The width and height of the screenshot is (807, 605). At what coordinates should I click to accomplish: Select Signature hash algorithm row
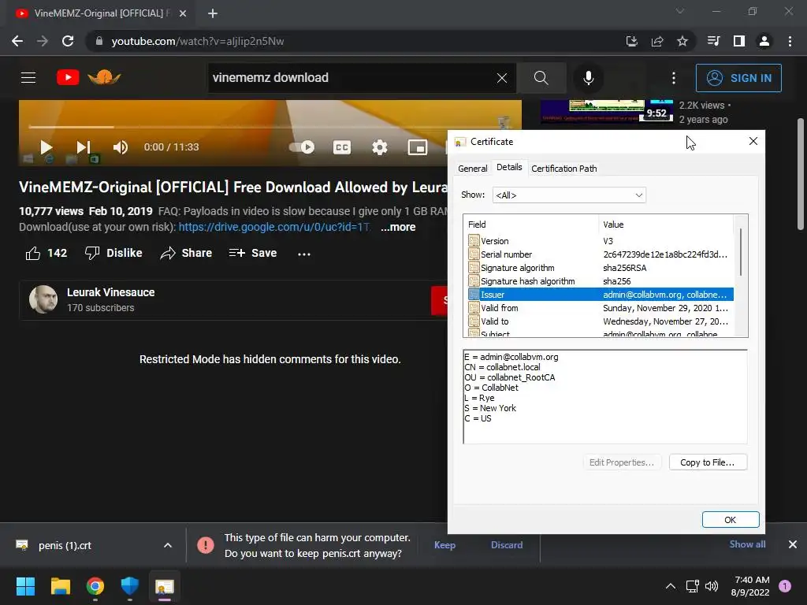pyautogui.click(x=601, y=281)
